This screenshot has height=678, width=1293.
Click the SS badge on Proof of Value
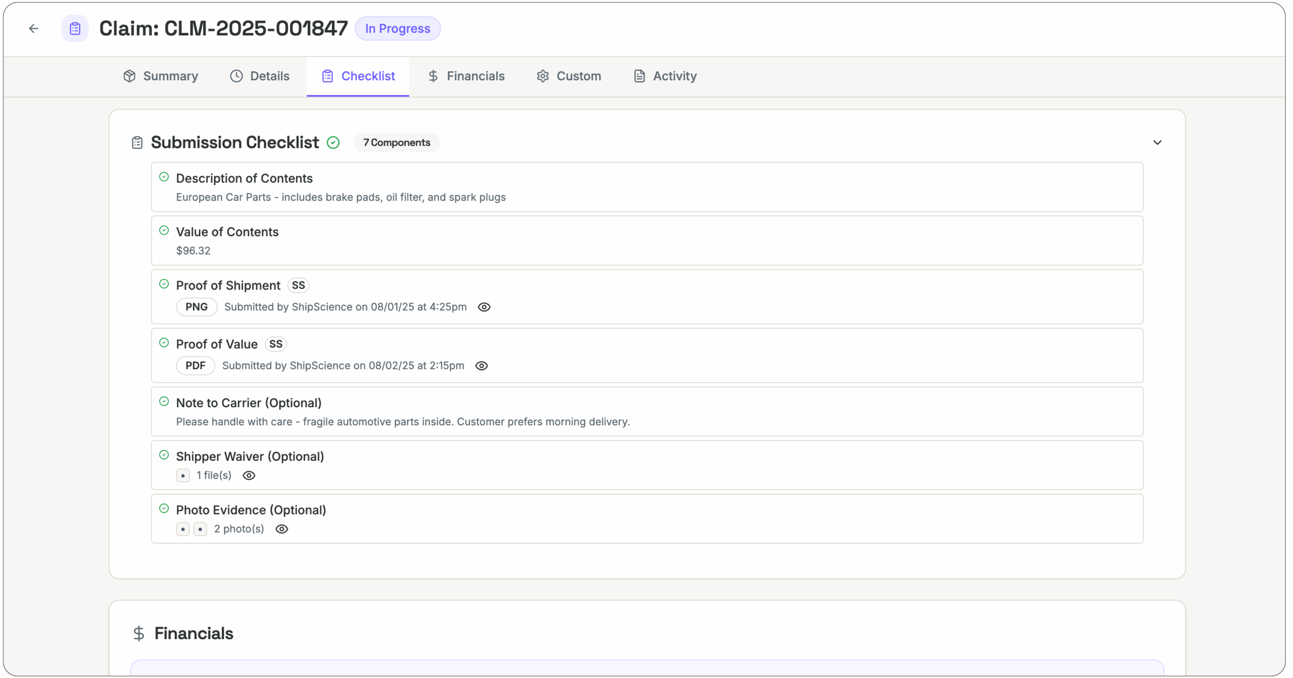pos(276,344)
